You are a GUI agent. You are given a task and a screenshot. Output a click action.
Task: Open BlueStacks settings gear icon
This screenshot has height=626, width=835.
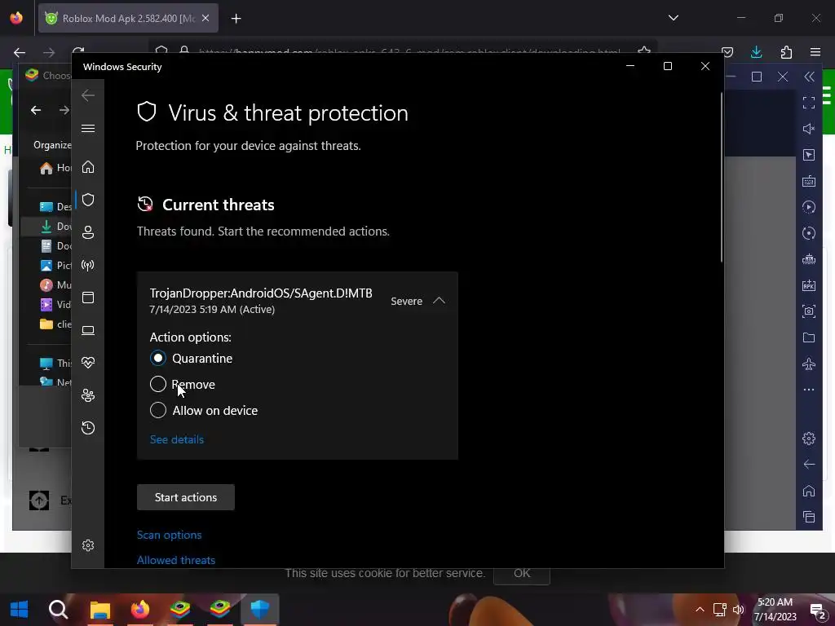(x=808, y=438)
